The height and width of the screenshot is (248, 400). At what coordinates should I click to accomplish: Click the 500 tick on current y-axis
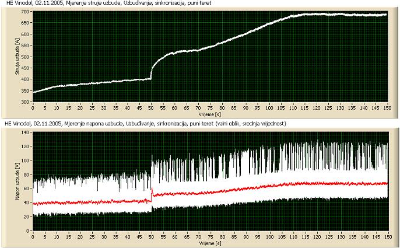pos(25,57)
